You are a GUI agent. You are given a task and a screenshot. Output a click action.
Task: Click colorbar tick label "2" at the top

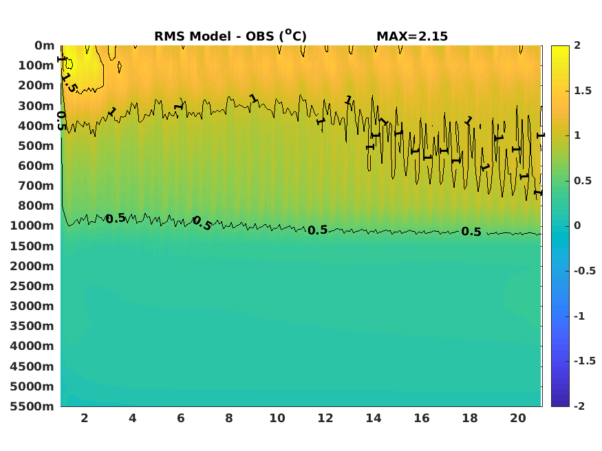pos(577,45)
